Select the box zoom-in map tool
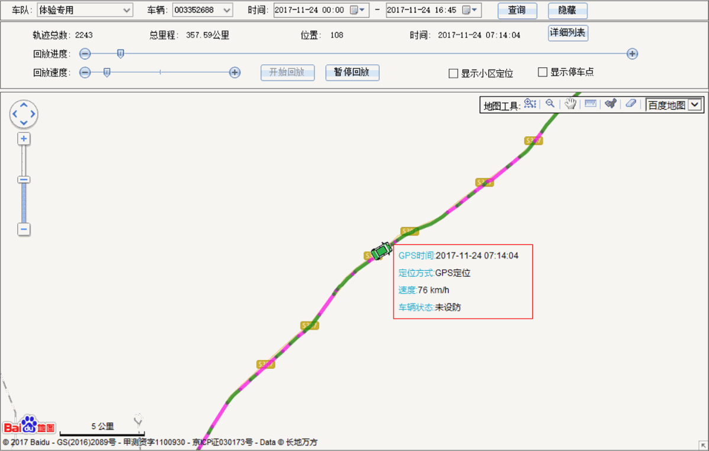The image size is (709, 451). (530, 104)
